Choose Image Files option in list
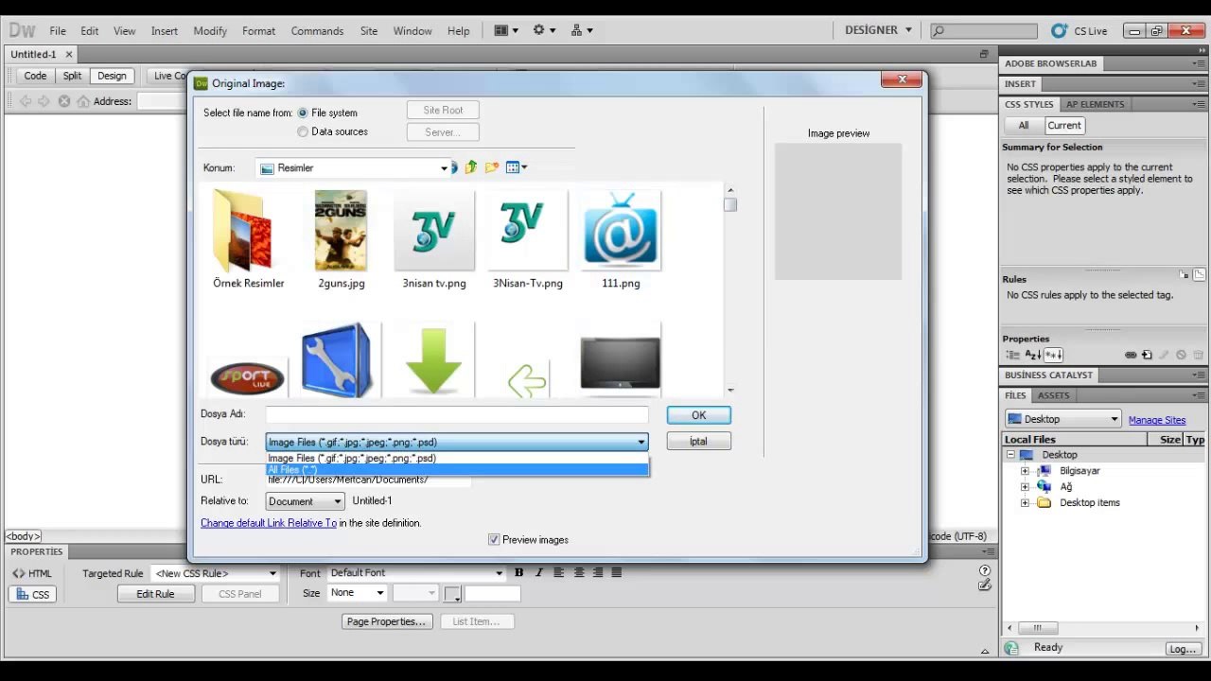The image size is (1211, 681). pos(458,458)
